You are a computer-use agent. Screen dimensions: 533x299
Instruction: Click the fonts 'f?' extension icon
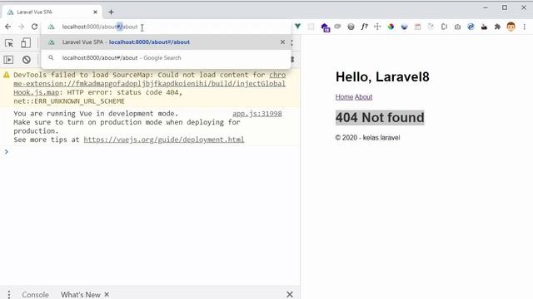(364, 27)
